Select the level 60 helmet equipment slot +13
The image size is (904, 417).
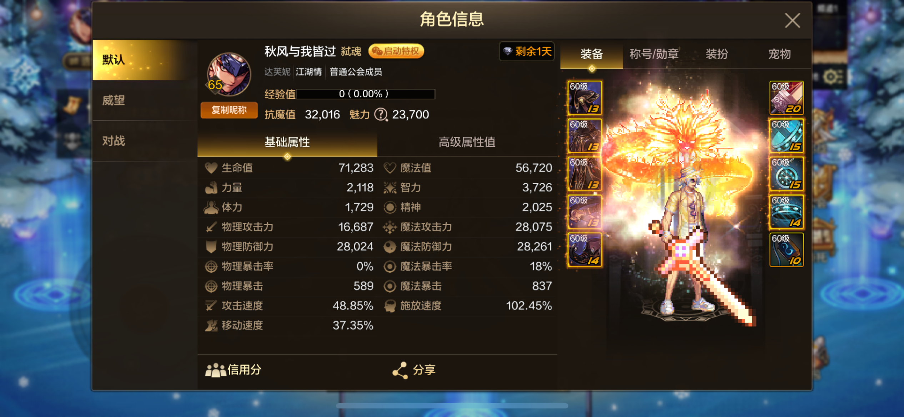click(584, 98)
